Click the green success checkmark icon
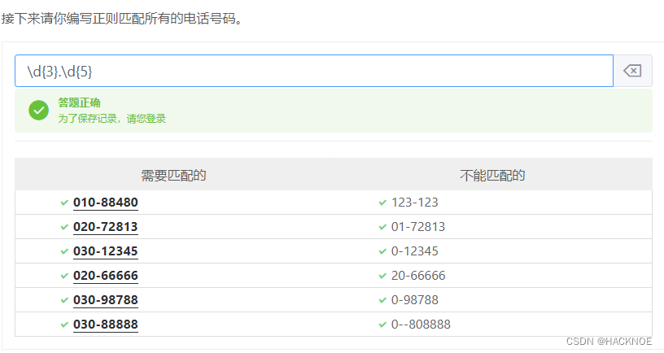 (x=38, y=110)
